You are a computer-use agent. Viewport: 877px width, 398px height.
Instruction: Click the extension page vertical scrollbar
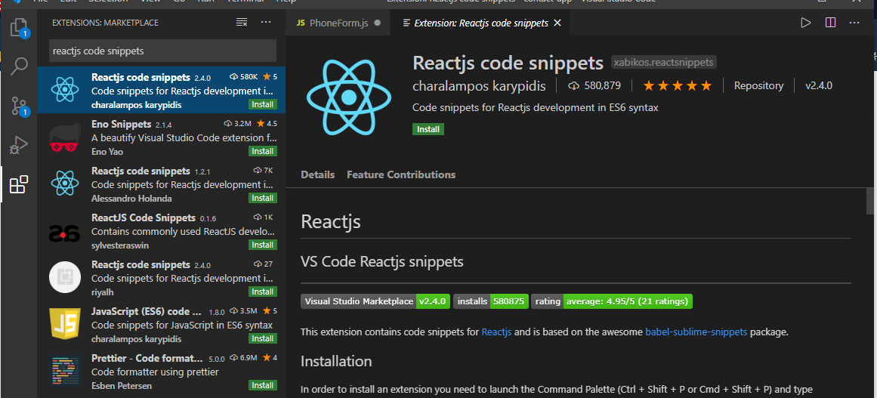(869, 201)
